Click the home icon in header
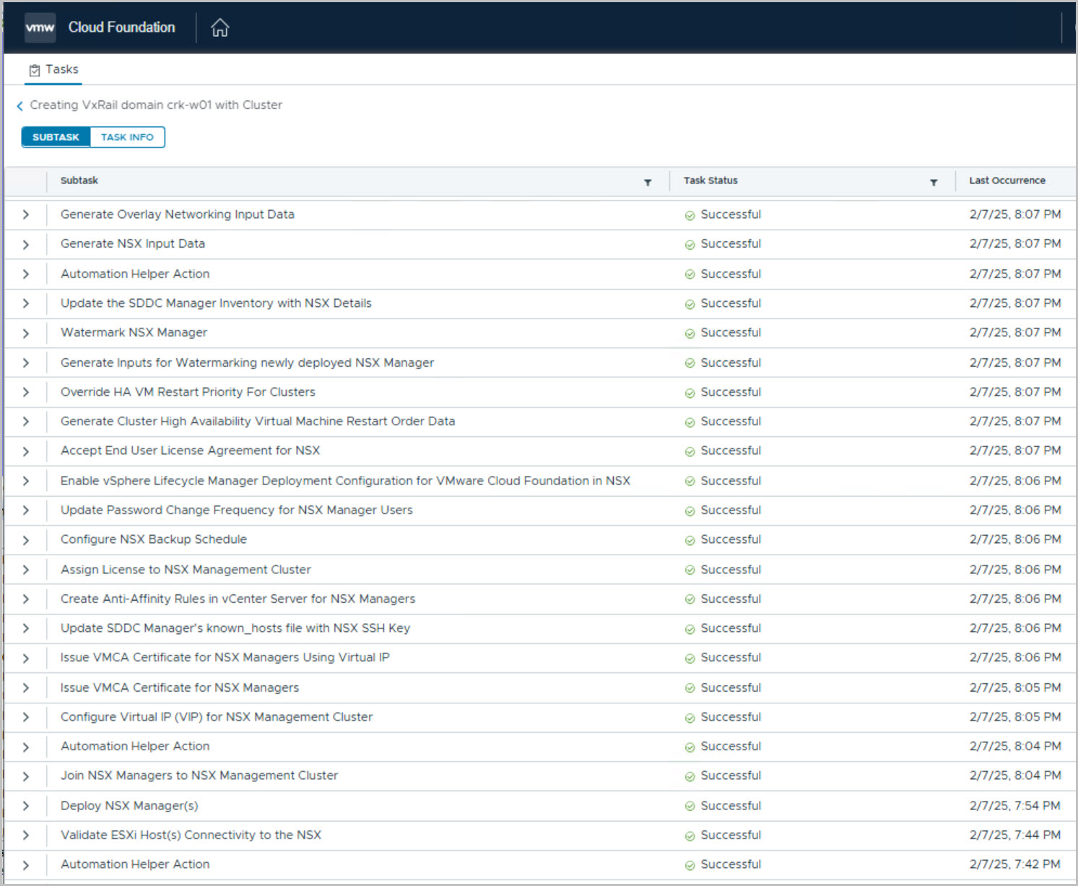This screenshot has height=886, width=1078. 219,28
